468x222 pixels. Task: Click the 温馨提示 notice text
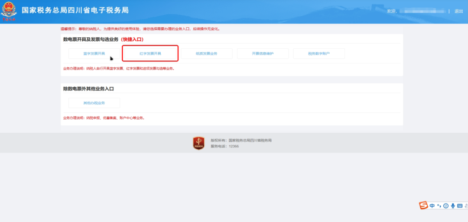pyautogui.click(x=140, y=29)
